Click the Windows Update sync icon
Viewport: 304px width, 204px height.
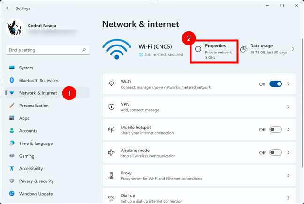12,193
